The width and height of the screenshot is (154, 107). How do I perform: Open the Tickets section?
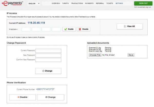(x=110, y=4)
